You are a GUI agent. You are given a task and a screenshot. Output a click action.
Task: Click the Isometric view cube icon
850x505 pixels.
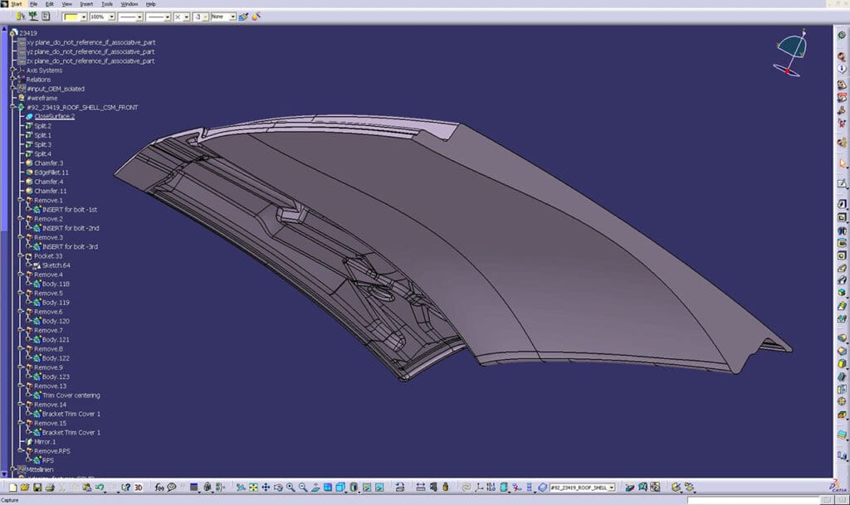340,488
